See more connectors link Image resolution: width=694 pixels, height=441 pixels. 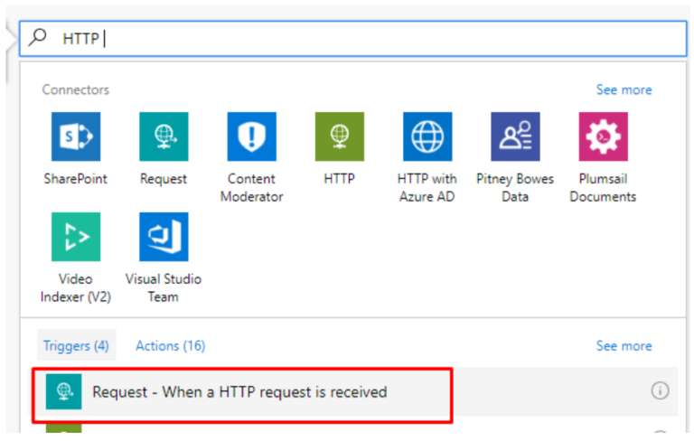pos(624,89)
